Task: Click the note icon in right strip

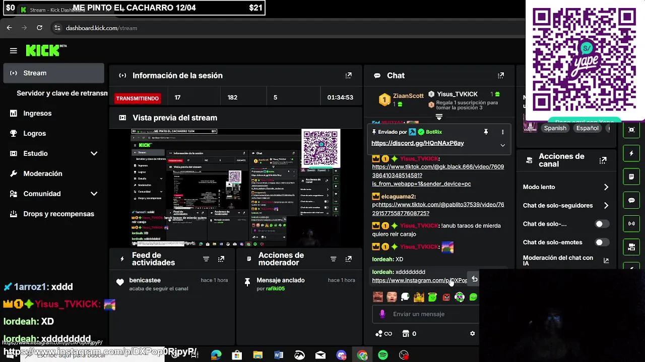Action: (631, 177)
